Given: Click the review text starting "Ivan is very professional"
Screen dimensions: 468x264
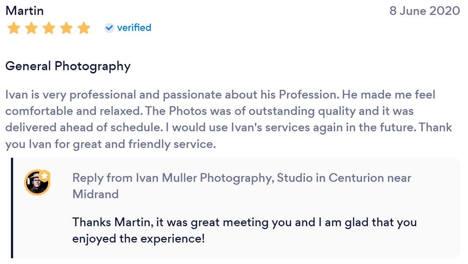Looking at the screenshot, I should coord(220,95).
